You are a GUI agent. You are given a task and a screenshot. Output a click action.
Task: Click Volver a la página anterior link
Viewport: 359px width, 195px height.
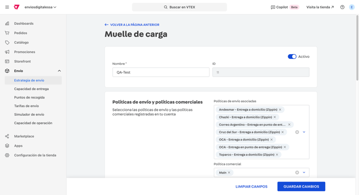point(132,25)
